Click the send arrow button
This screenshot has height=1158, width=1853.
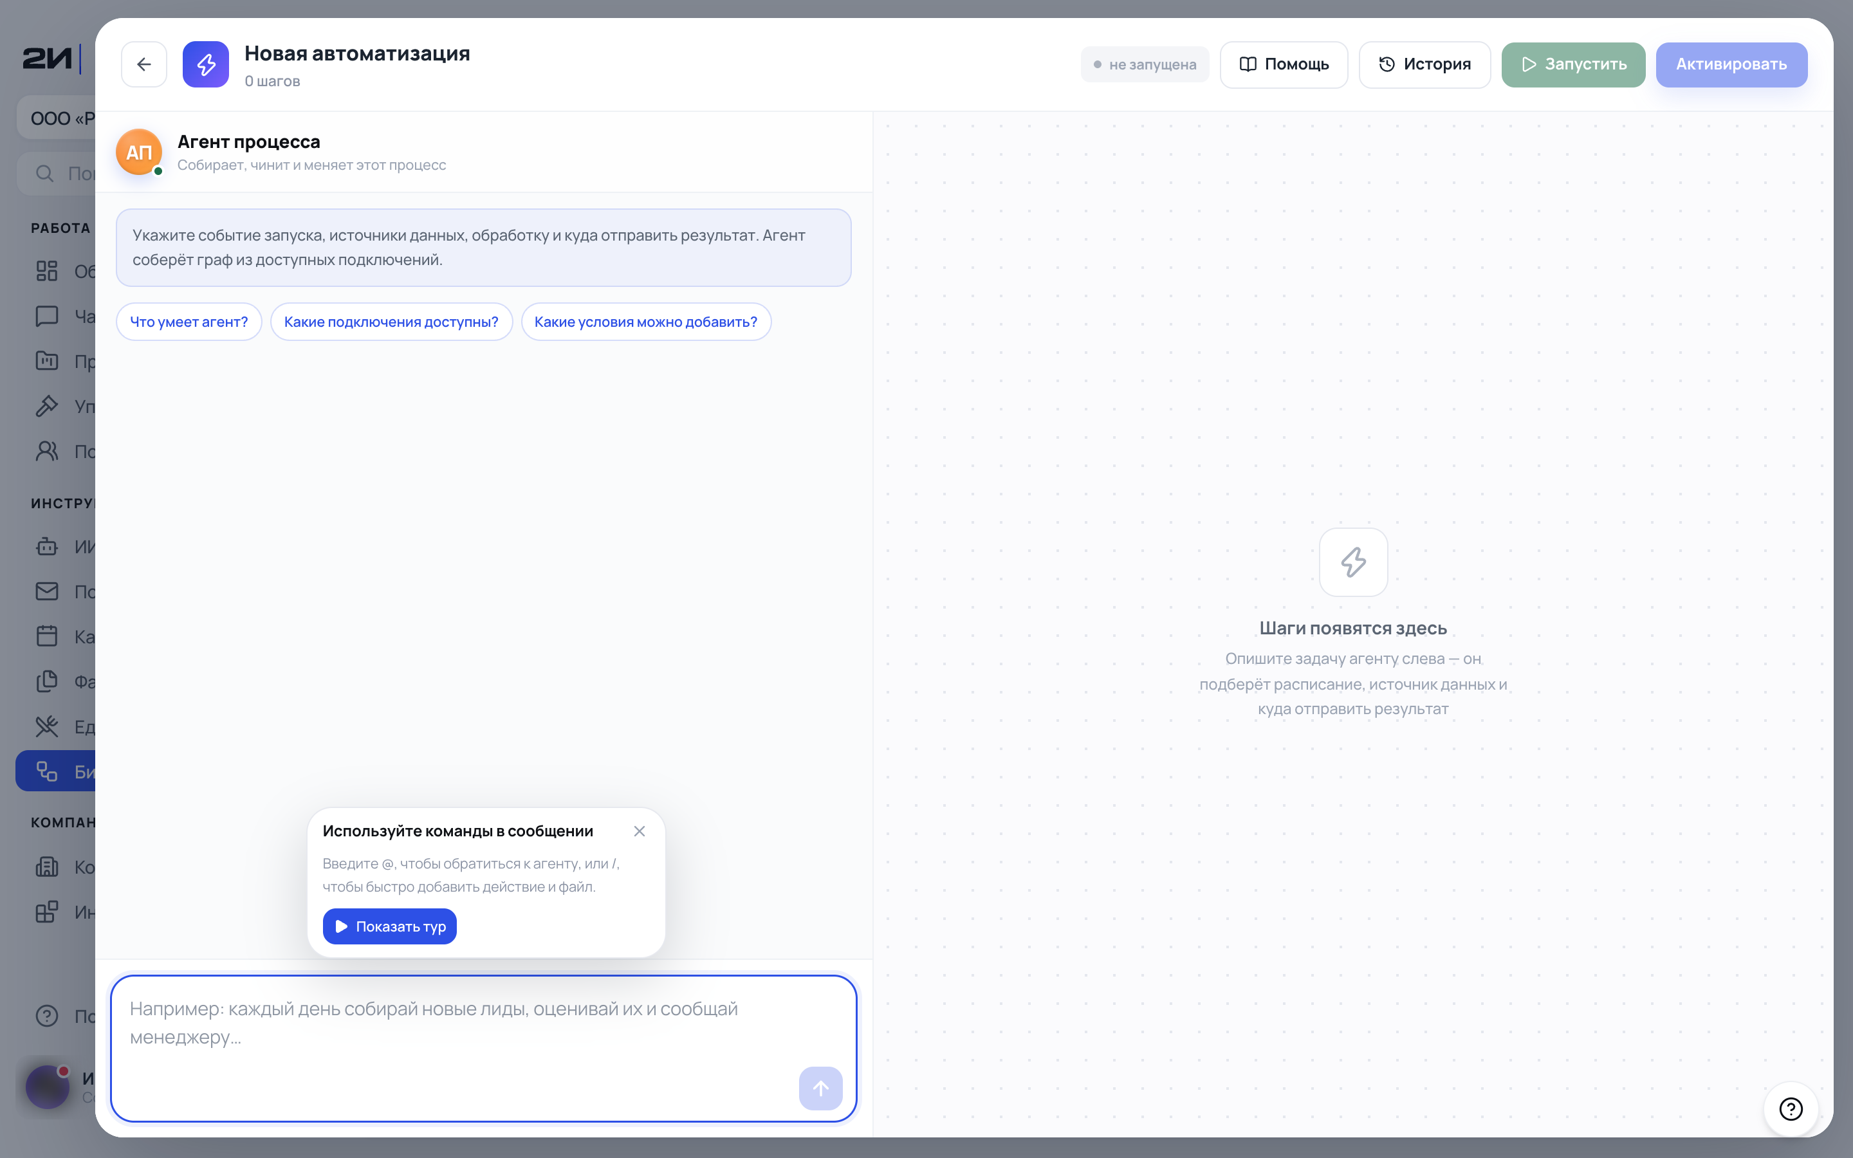[821, 1089]
